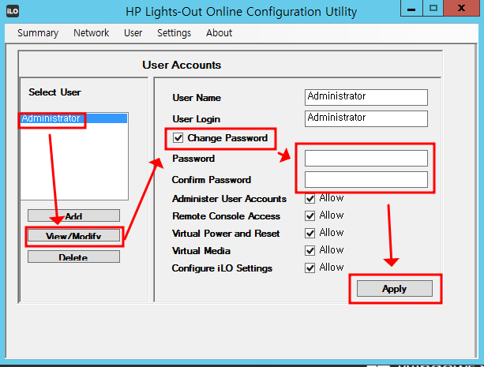Toggle Administer User Accounts Allow checkbox
484x367 pixels.
click(x=310, y=198)
